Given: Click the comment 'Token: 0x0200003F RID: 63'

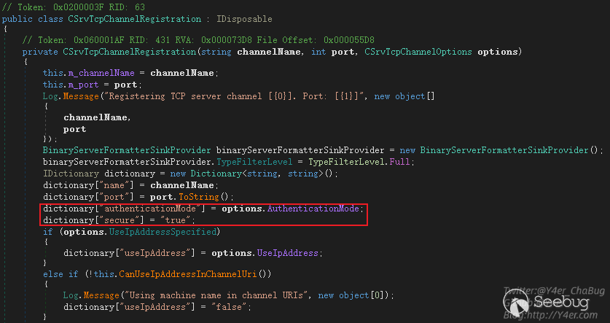Looking at the screenshot, I should pos(74,7).
